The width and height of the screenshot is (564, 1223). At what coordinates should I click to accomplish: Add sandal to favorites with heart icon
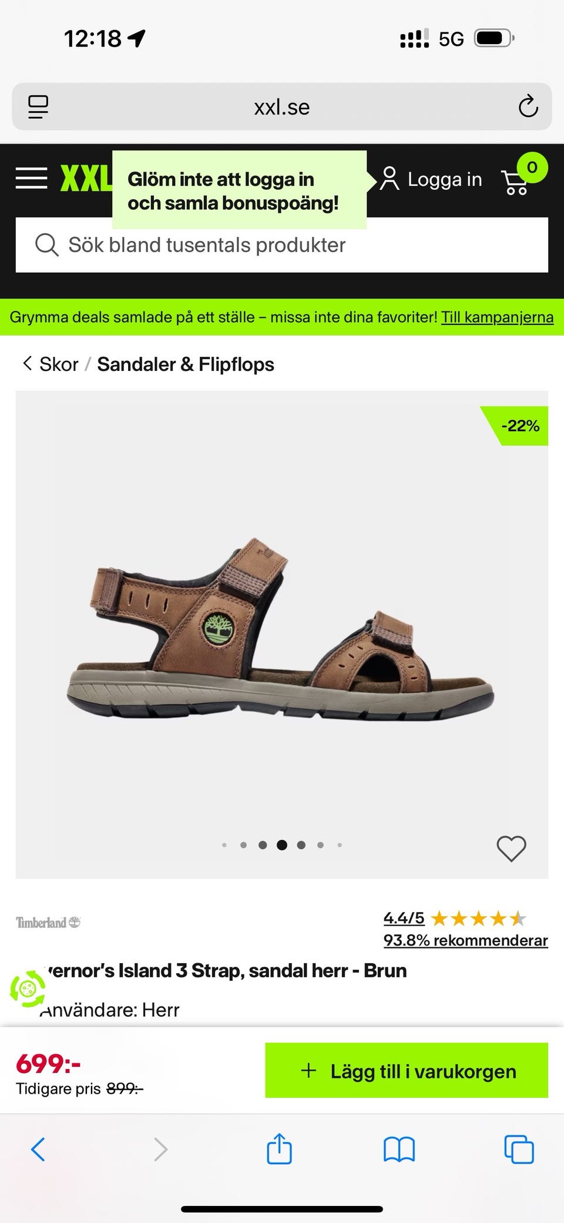pyautogui.click(x=511, y=848)
